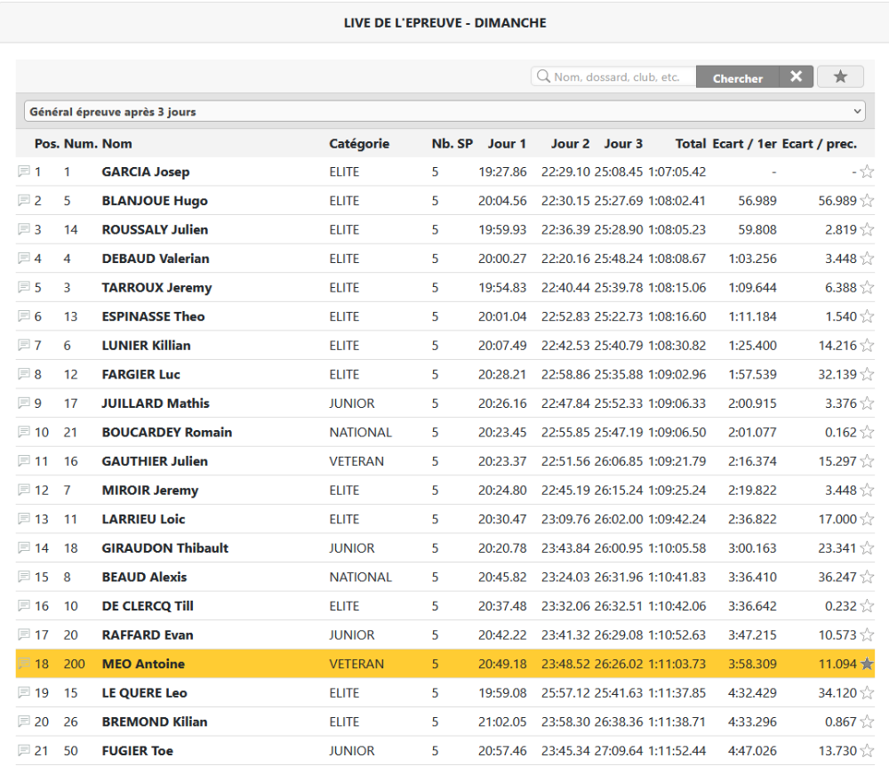Screen dimensions: 889x766
Task: Toggle favorite star for LE QUERE Leo
Action: click(x=867, y=691)
